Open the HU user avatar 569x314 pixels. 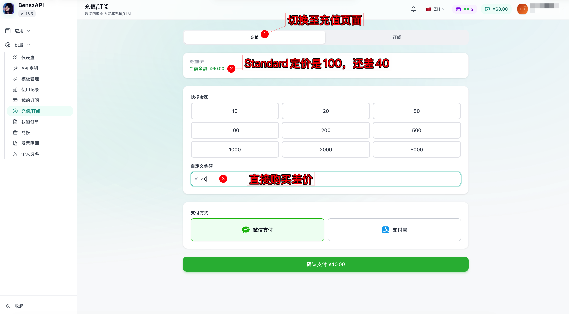click(x=522, y=9)
